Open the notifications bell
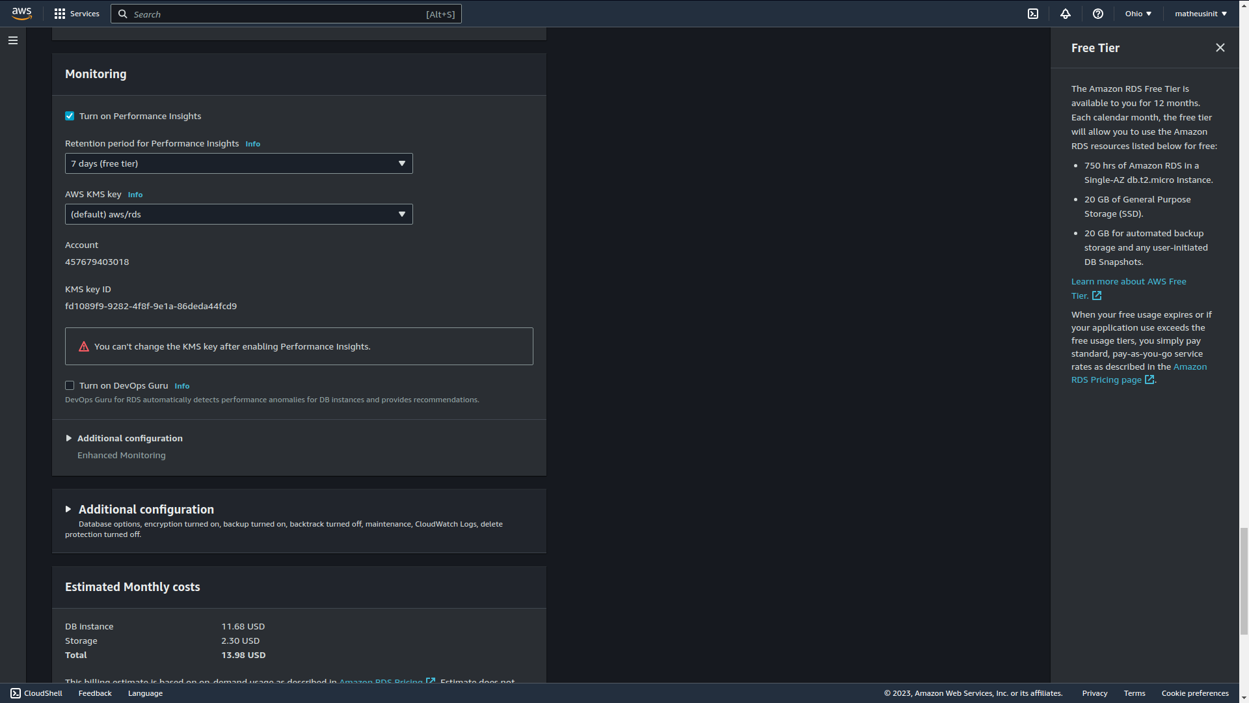The height and width of the screenshot is (703, 1249). 1065,14
